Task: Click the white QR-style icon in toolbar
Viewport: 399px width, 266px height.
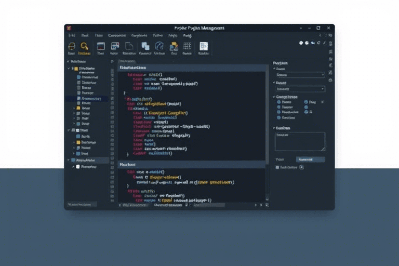Action: pos(203,46)
